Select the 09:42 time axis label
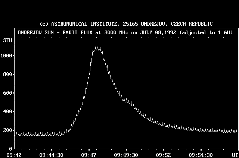Viewport: 239px width, 158px height. 15,155
